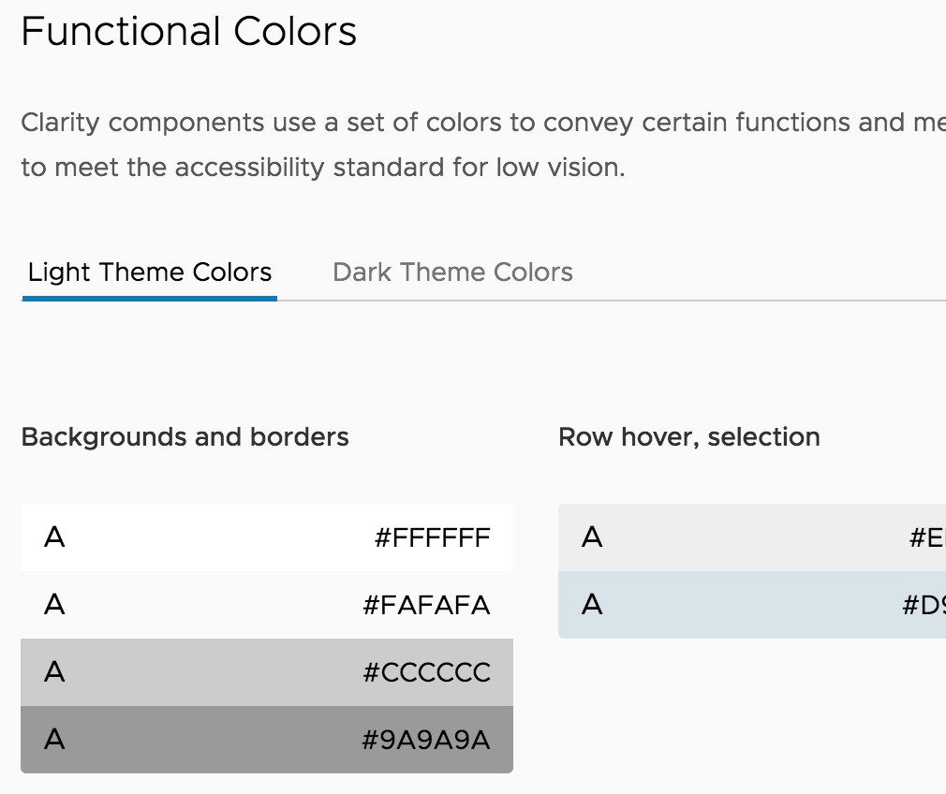Click the letter A on the hover row swatch

[591, 537]
